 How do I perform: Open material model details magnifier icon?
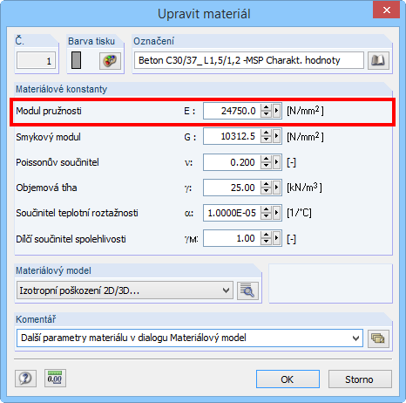tap(247, 290)
